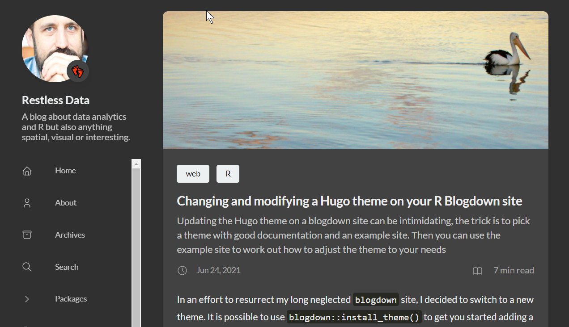The height and width of the screenshot is (327, 569).
Task: Click the Restless Data site title
Action: pyautogui.click(x=55, y=100)
